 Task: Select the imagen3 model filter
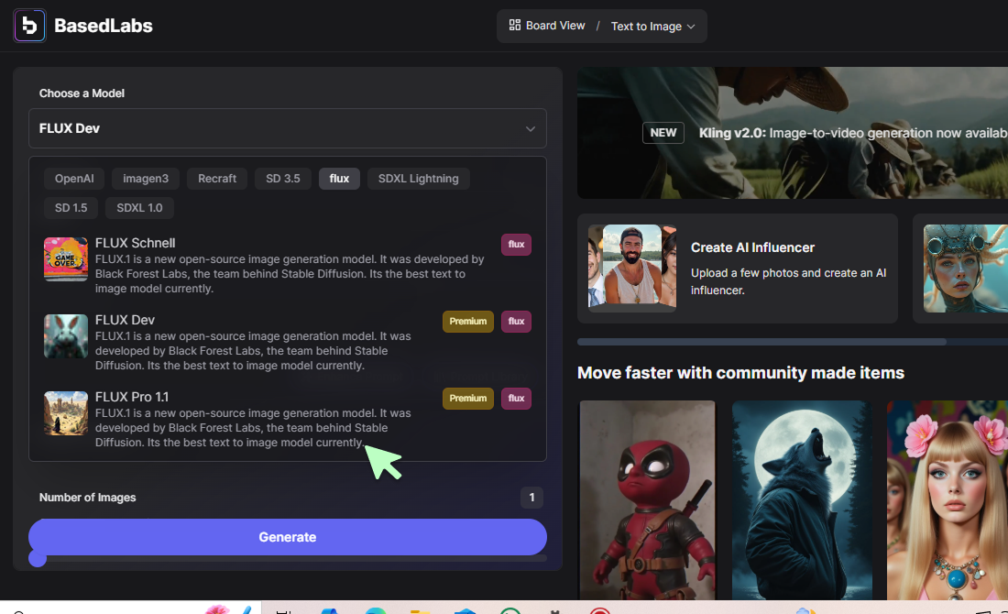(x=146, y=179)
